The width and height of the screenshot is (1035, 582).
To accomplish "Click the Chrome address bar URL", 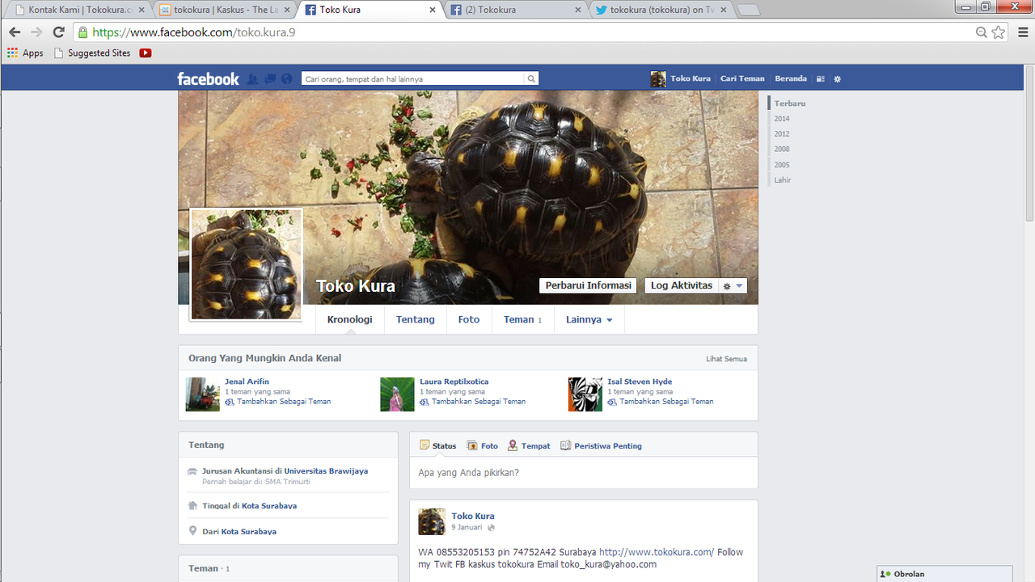I will pos(193,32).
